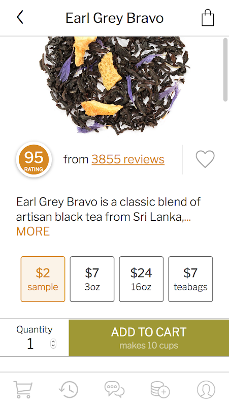This screenshot has height=406, width=229.
Task: Choose the $7 teabags option
Action: click(x=190, y=279)
